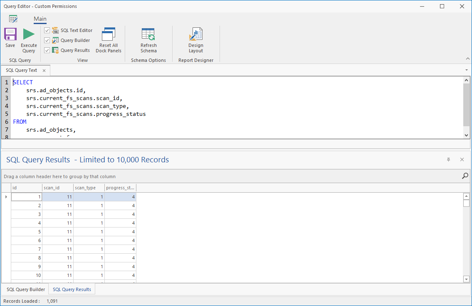Close the SQL Query Results panel
472x306 pixels.
coord(462,159)
